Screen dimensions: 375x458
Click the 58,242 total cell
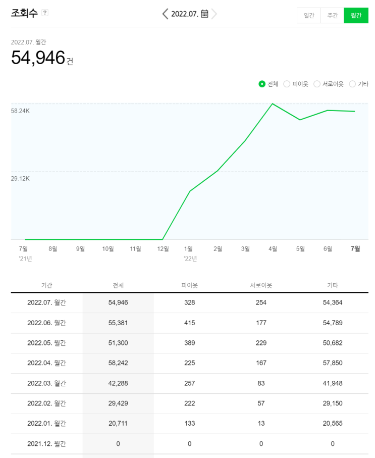point(118,363)
